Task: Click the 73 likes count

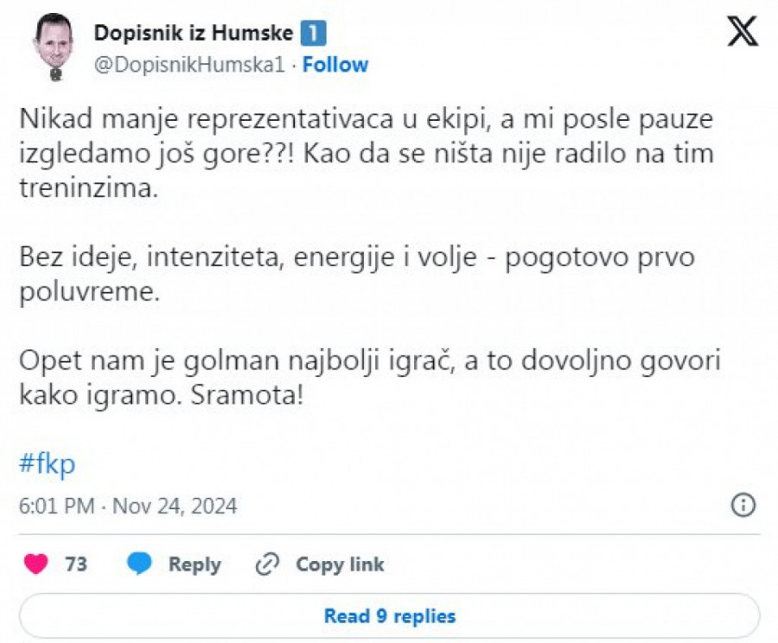Action: pos(76,564)
